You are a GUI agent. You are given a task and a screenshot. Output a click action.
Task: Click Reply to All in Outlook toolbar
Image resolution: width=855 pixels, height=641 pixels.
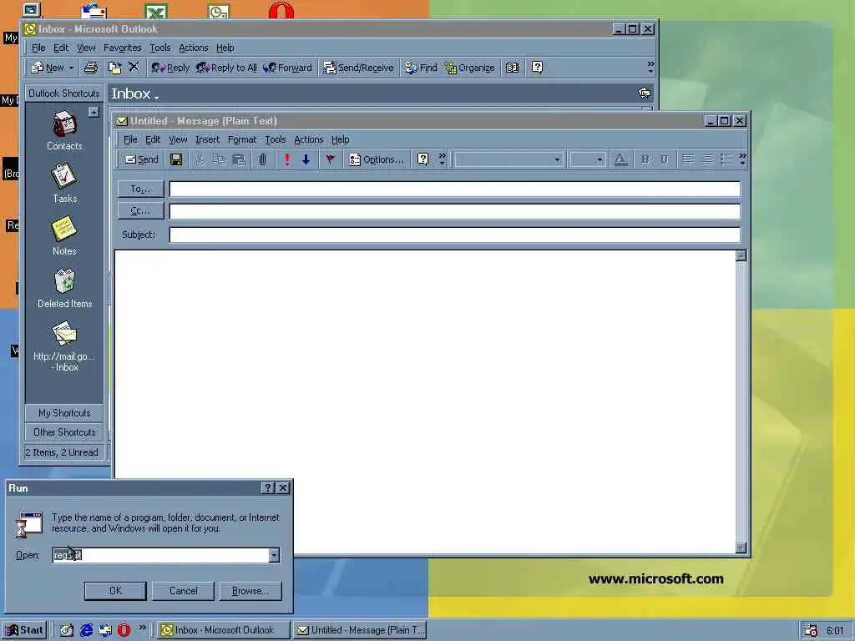click(x=226, y=68)
